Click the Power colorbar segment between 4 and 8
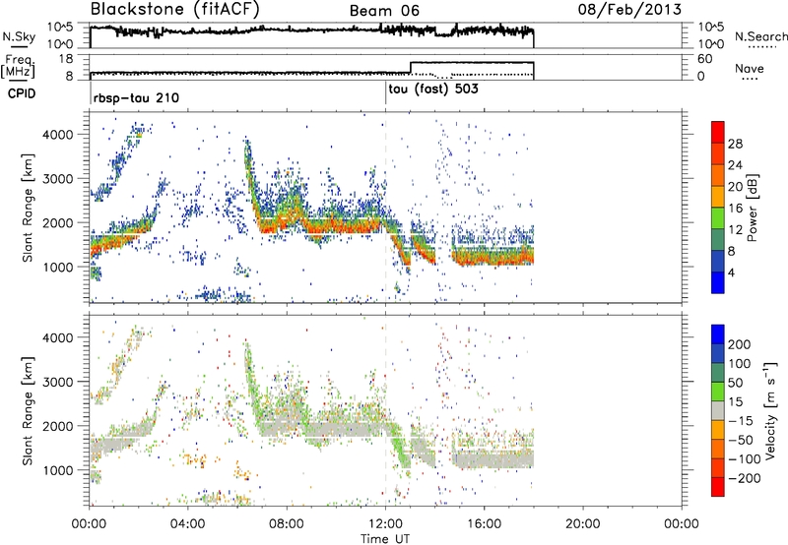The width and height of the screenshot is (788, 545). (718, 261)
